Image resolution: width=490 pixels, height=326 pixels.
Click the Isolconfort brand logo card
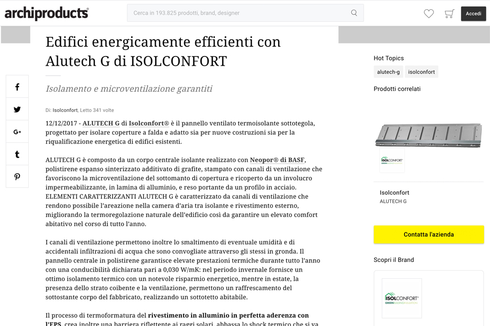click(x=401, y=298)
